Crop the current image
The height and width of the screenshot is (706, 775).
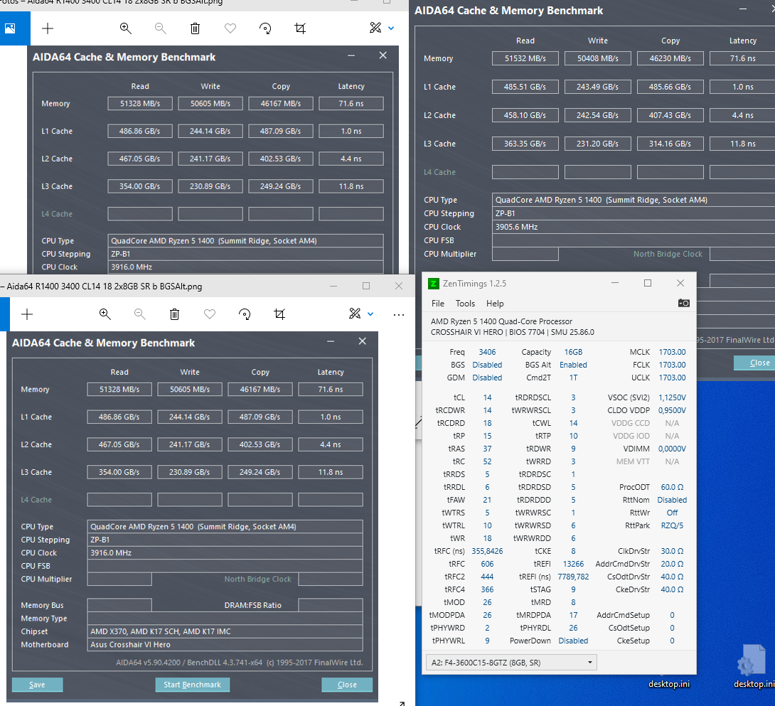pos(300,29)
